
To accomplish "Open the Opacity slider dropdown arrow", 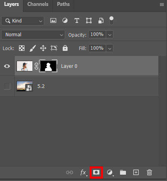I will pos(110,35).
